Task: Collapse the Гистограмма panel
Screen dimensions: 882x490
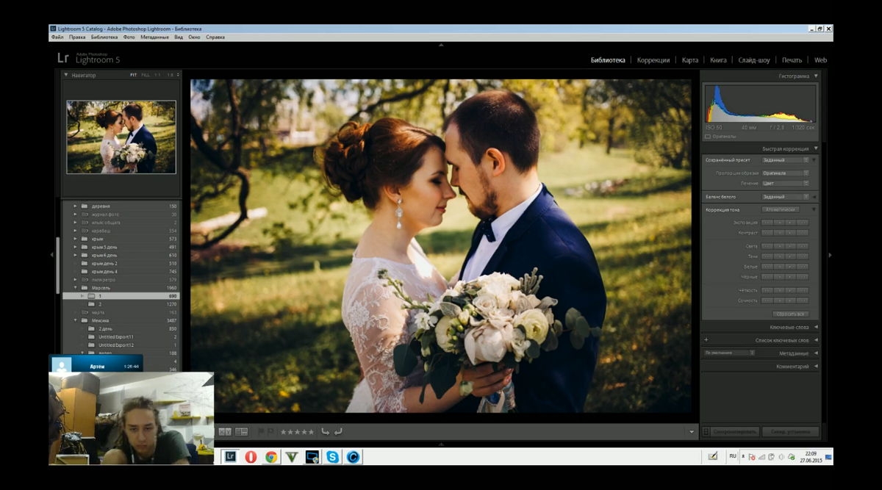Action: (816, 76)
